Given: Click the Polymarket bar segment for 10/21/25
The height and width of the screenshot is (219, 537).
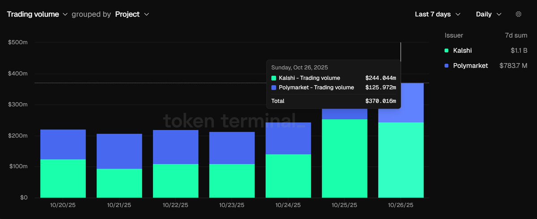Looking at the screenshot, I should [119, 151].
